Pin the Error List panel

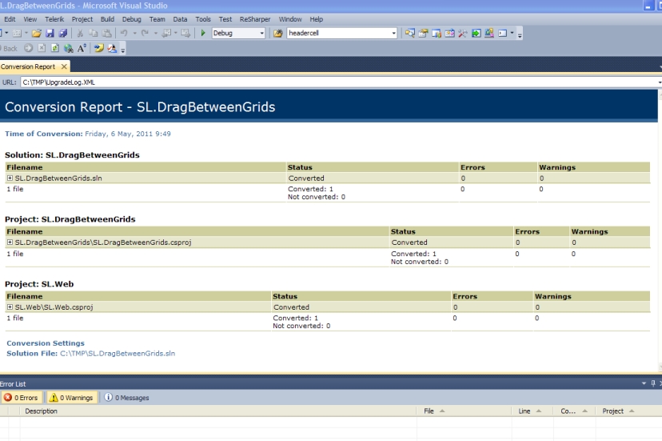[653, 383]
